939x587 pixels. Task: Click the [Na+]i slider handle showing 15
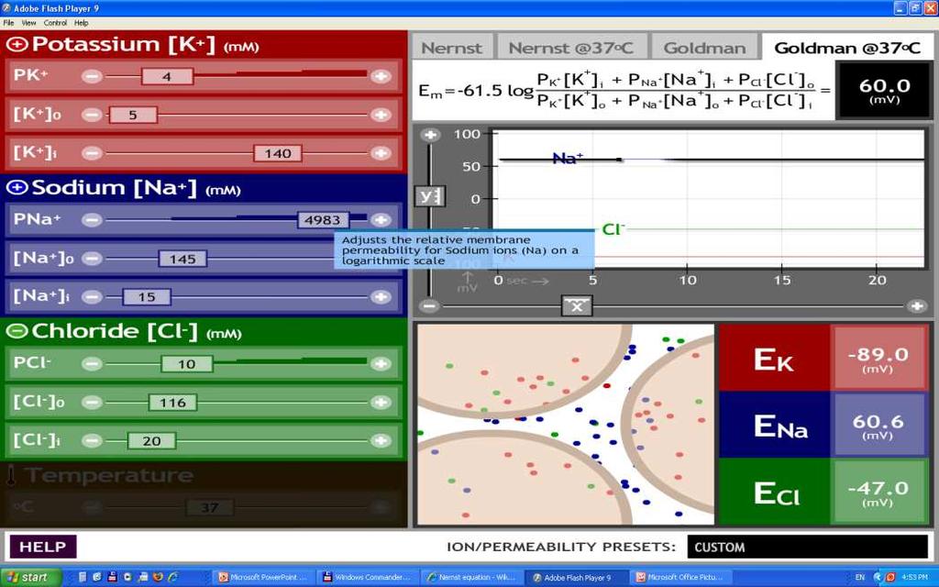[147, 297]
